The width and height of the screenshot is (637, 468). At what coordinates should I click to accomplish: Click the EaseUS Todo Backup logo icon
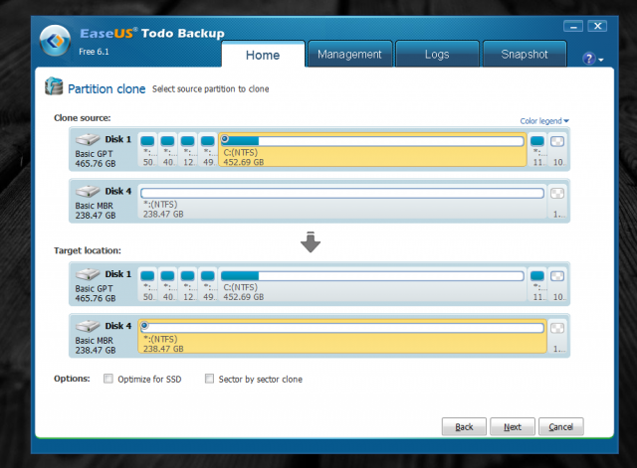(56, 41)
